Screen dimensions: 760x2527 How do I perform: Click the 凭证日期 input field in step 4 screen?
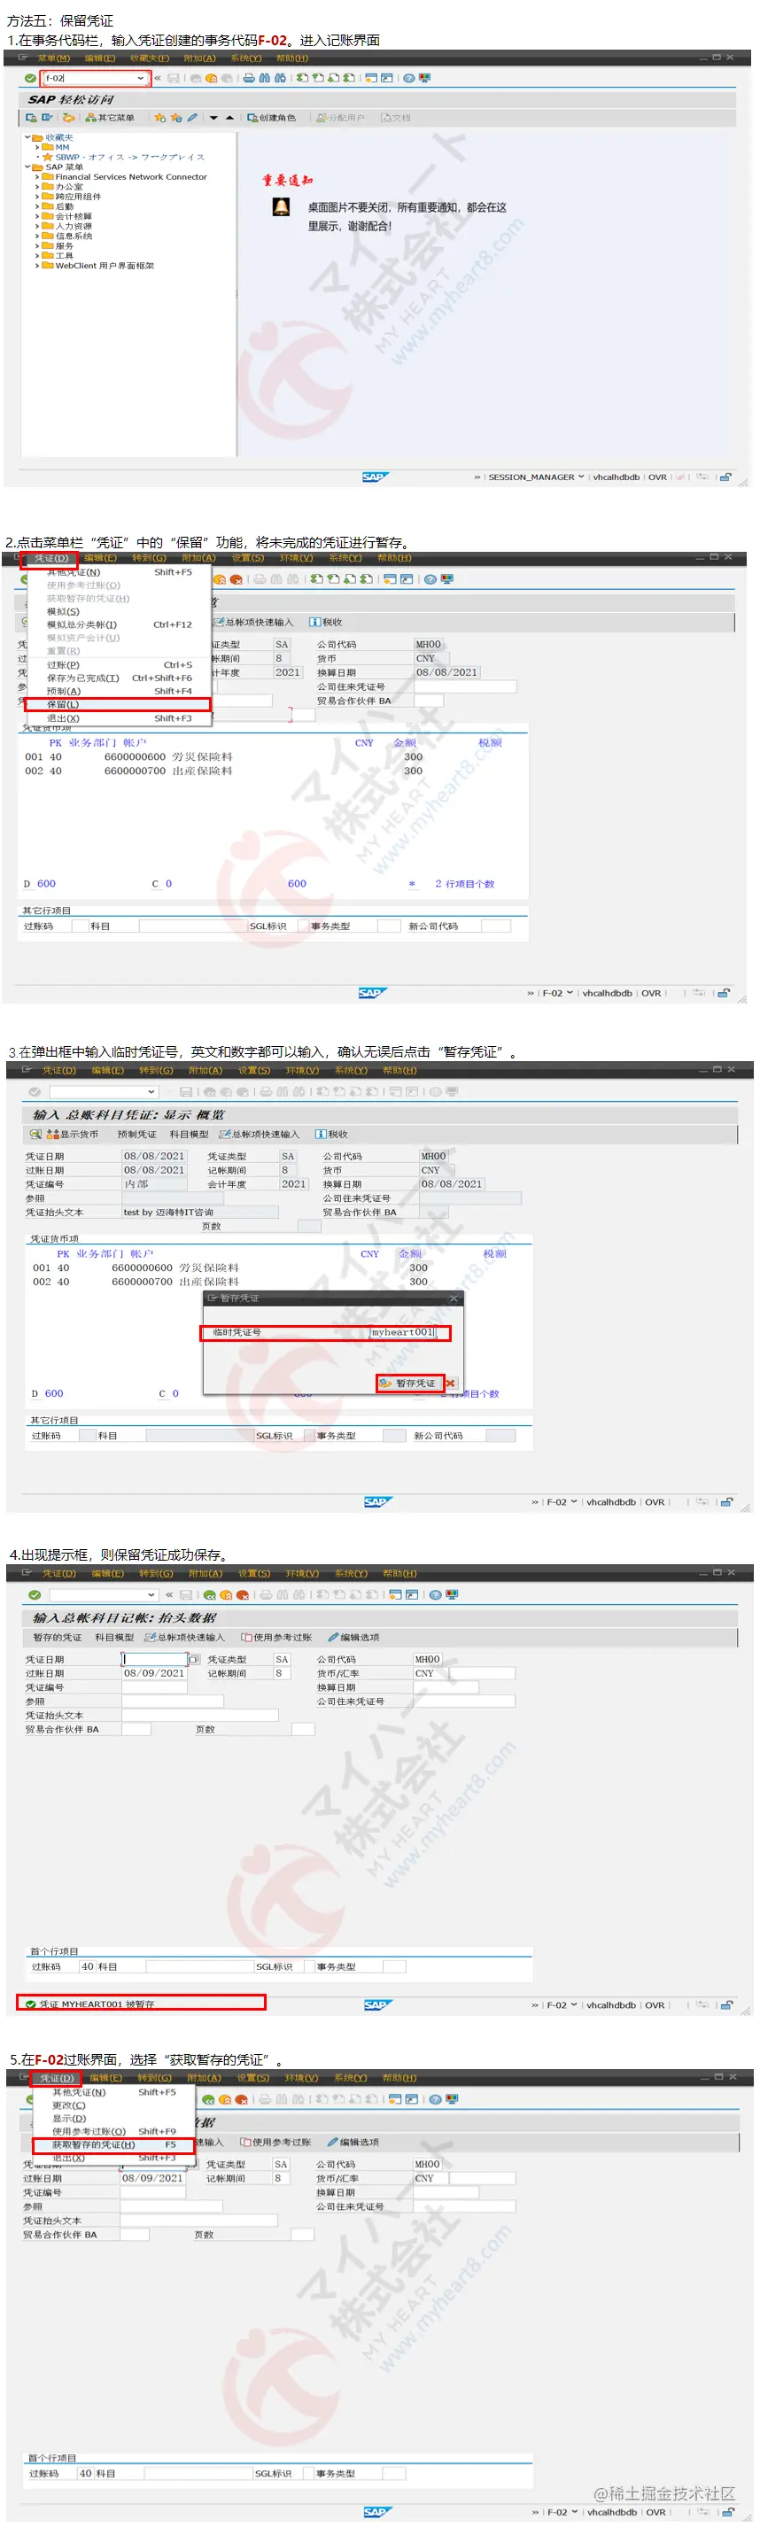(x=155, y=1660)
